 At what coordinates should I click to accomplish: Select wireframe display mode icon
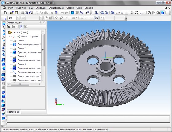click(x=149, y=13)
